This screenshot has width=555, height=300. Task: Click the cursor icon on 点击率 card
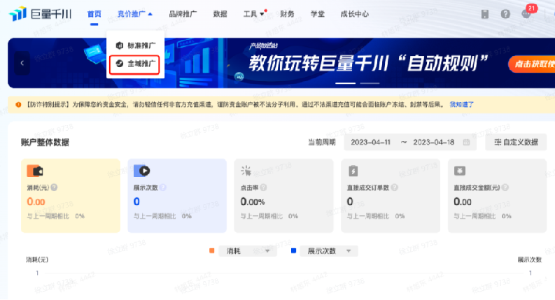(x=246, y=171)
